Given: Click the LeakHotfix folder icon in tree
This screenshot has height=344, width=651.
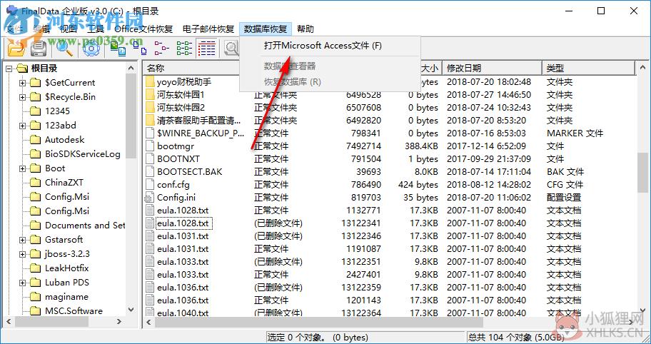Looking at the screenshot, I should (36, 268).
